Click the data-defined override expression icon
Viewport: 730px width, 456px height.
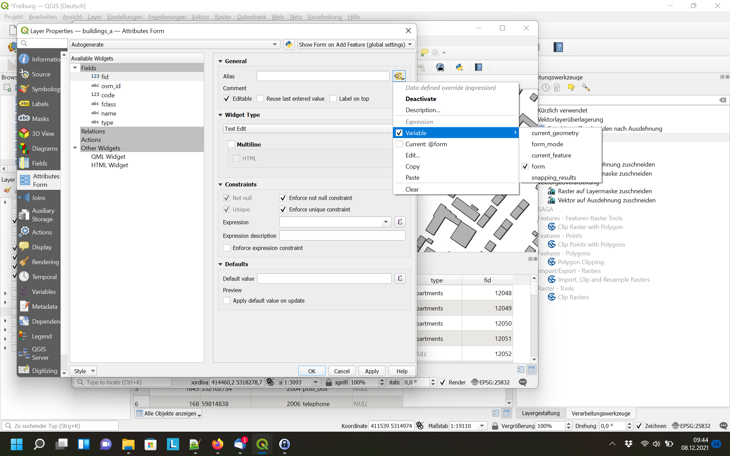tap(400, 76)
